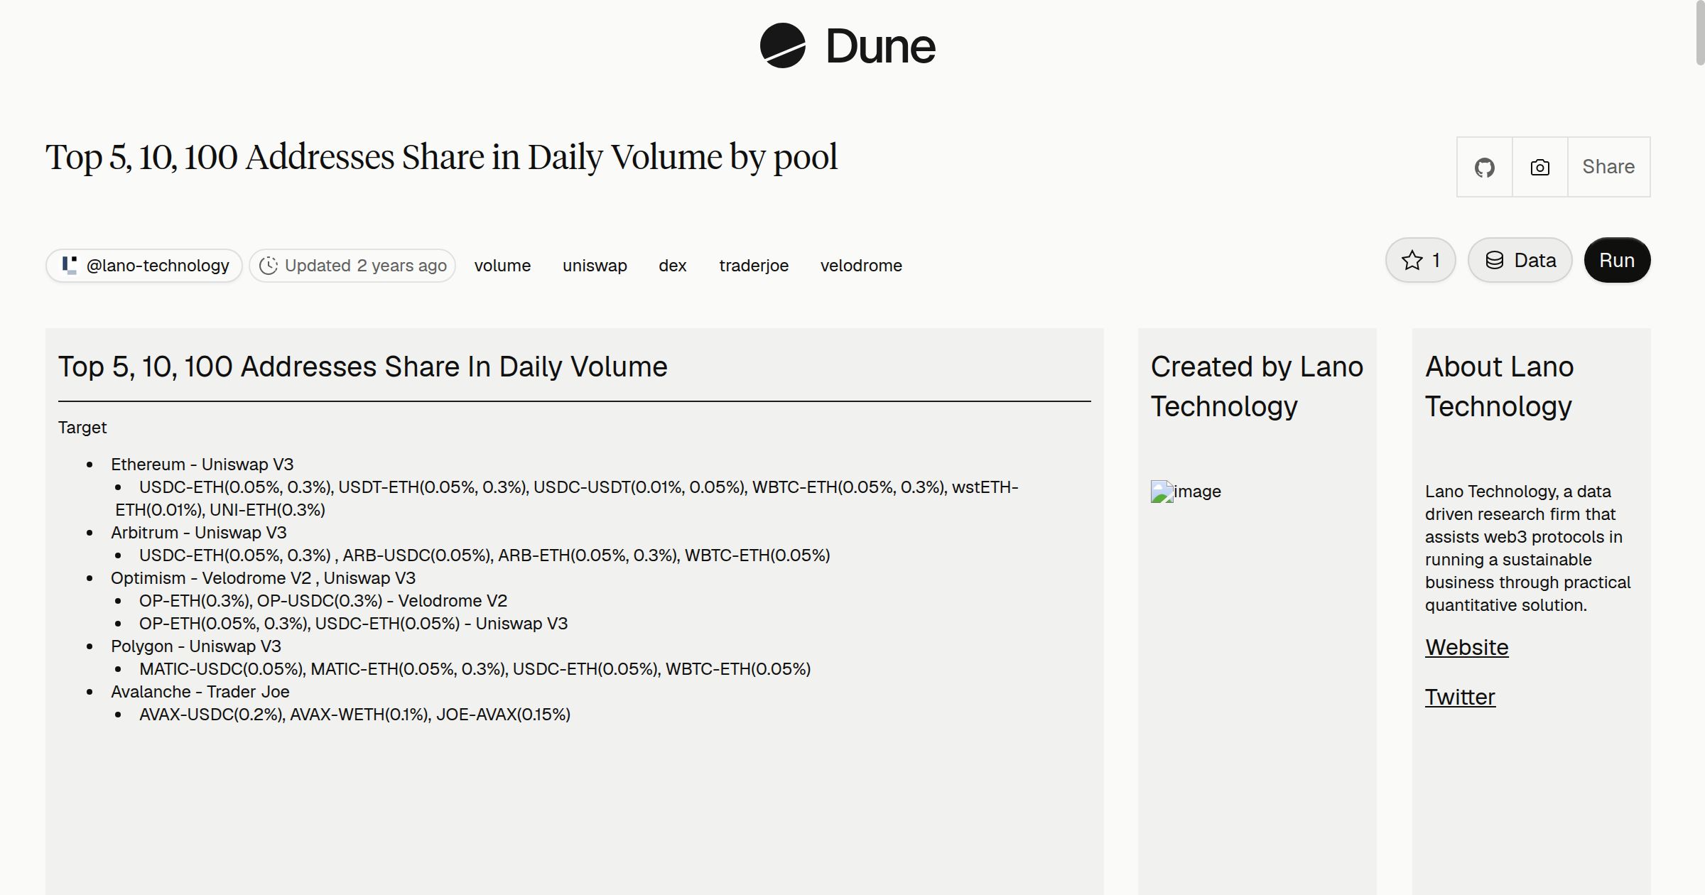Click the database icon in Data button
This screenshot has height=895, width=1705.
pos(1495,260)
